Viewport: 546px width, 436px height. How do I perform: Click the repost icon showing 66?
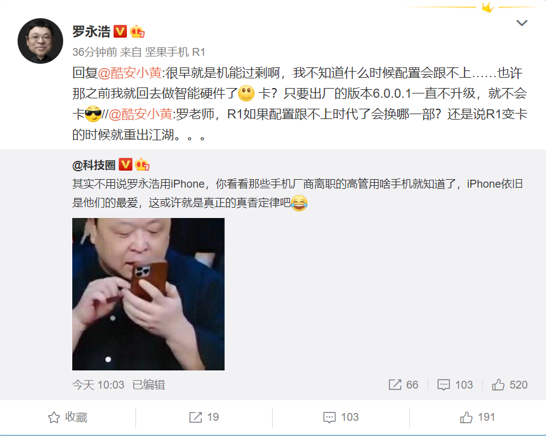click(403, 385)
